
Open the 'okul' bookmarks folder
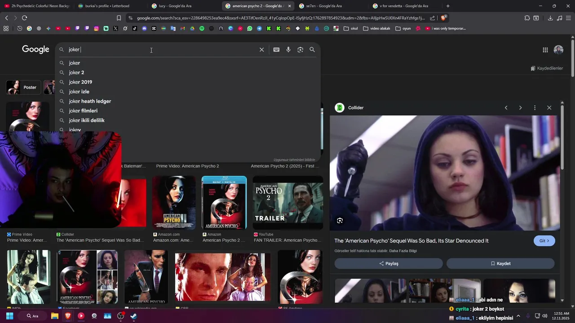point(351,28)
